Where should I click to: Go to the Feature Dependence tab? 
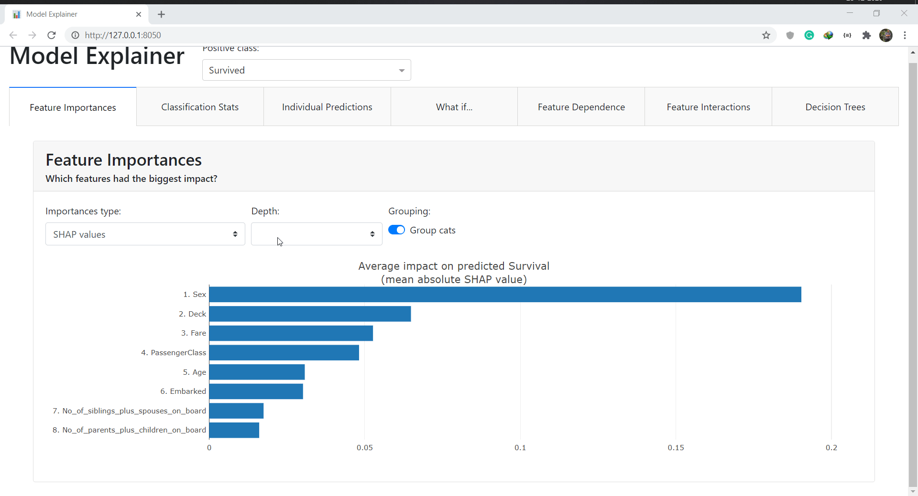click(581, 107)
